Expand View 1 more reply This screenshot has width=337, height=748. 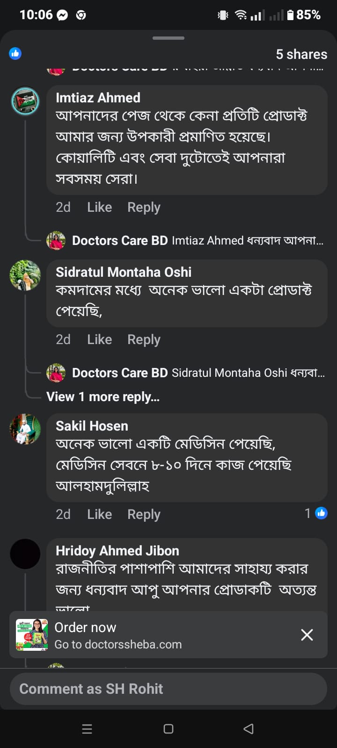click(x=103, y=397)
